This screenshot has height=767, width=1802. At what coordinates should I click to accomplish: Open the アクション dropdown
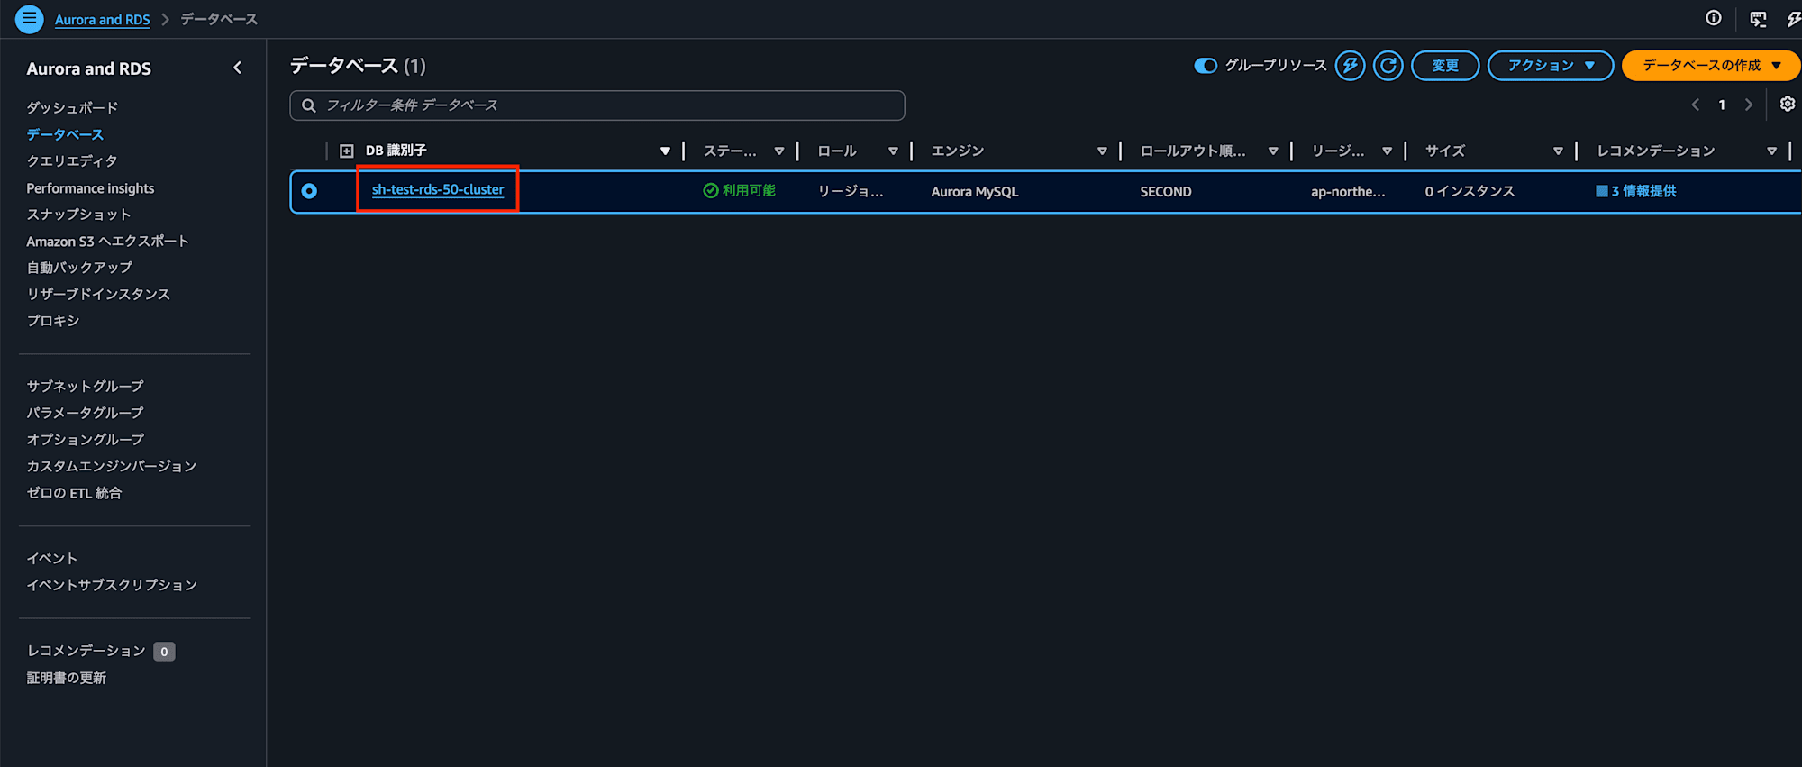point(1550,65)
